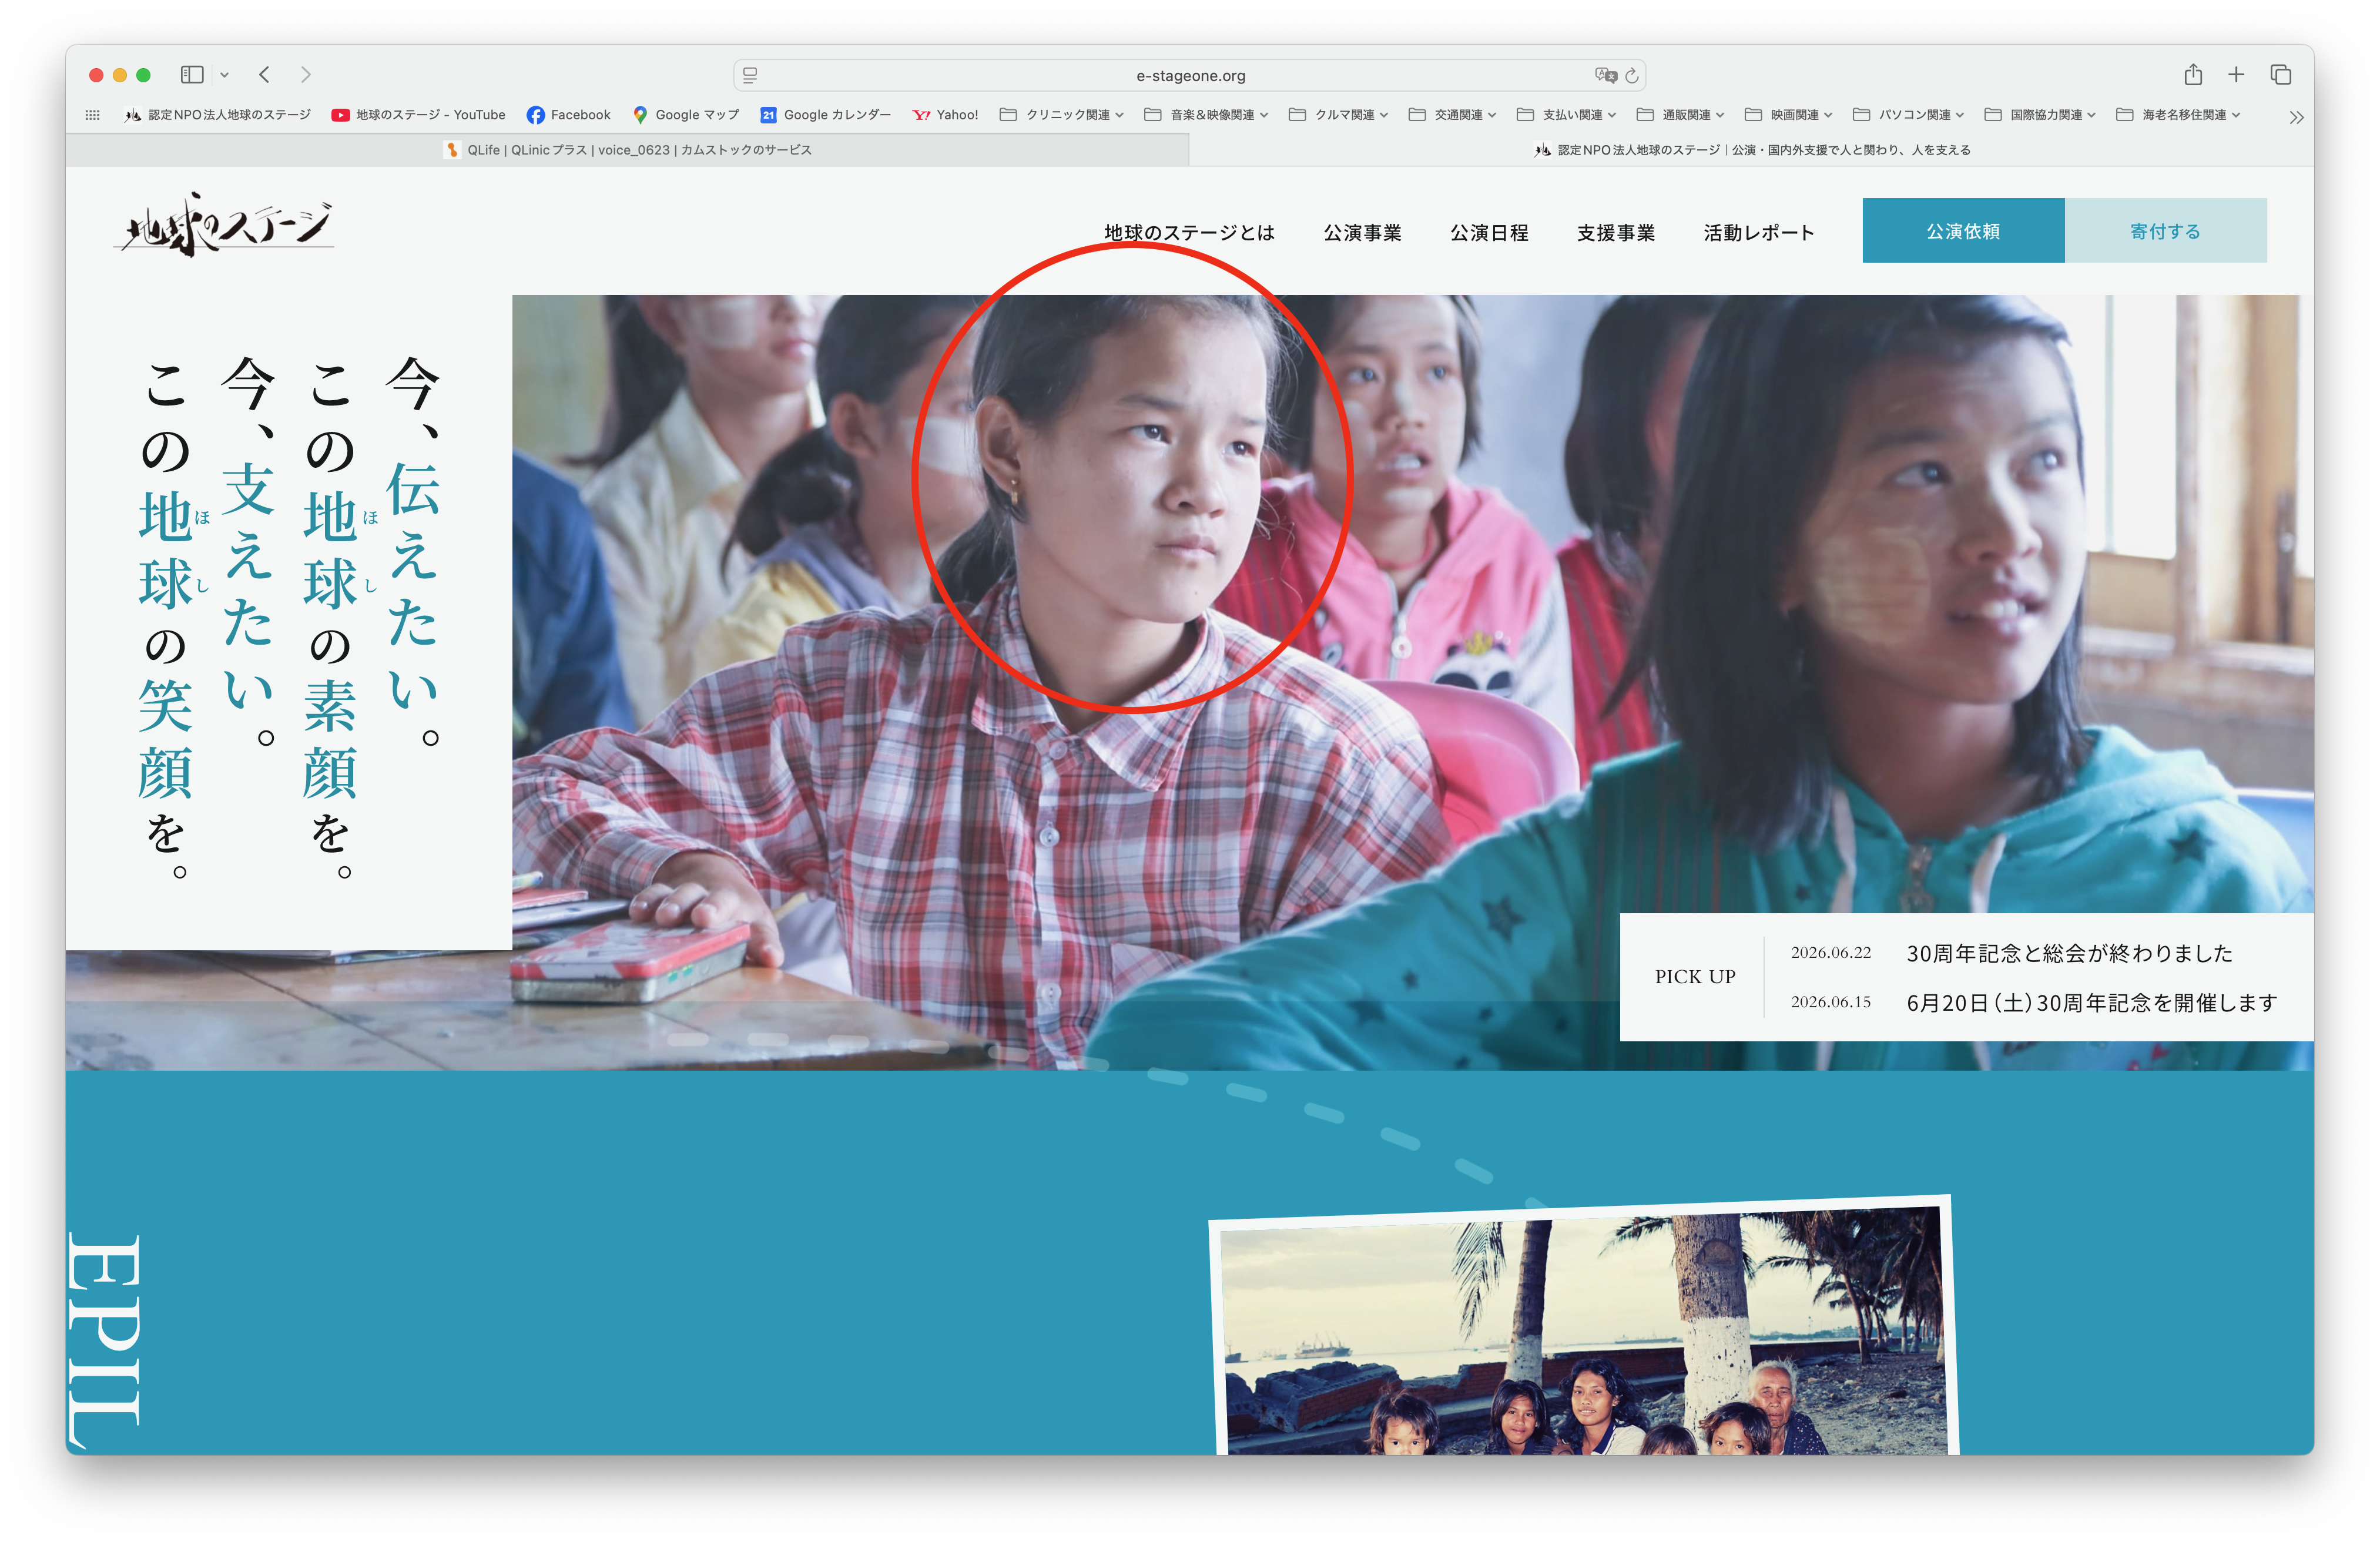Expand the 支払い関連 bookmark folder
Viewport: 2380px width, 1542px height.
coord(1567,115)
